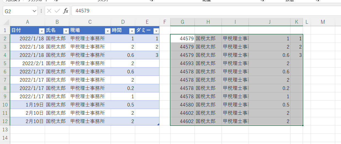Open the 氏名 column filter dropdown
Image resolution: width=341 pixels, height=144 pixels.
[x=66, y=31]
